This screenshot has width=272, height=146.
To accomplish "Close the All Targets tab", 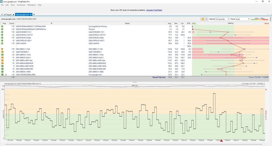I will (x=13, y=15).
